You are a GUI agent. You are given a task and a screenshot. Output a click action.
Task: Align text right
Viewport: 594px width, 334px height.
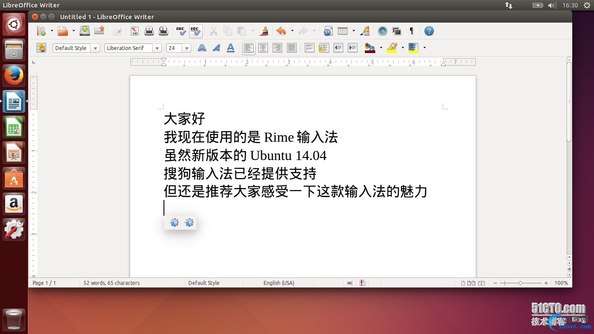tap(277, 48)
